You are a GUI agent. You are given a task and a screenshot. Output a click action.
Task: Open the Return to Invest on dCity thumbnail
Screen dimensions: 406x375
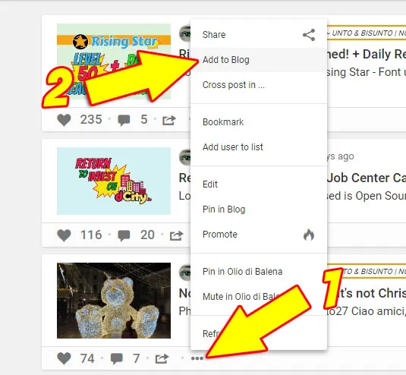coord(114,181)
